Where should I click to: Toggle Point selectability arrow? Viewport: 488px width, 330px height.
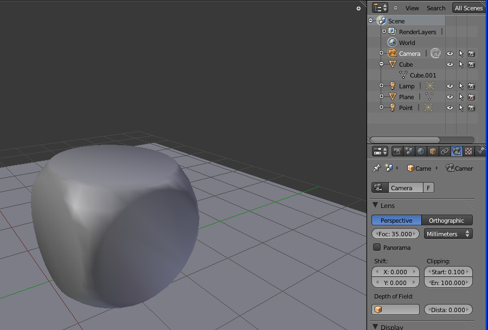pos(461,108)
